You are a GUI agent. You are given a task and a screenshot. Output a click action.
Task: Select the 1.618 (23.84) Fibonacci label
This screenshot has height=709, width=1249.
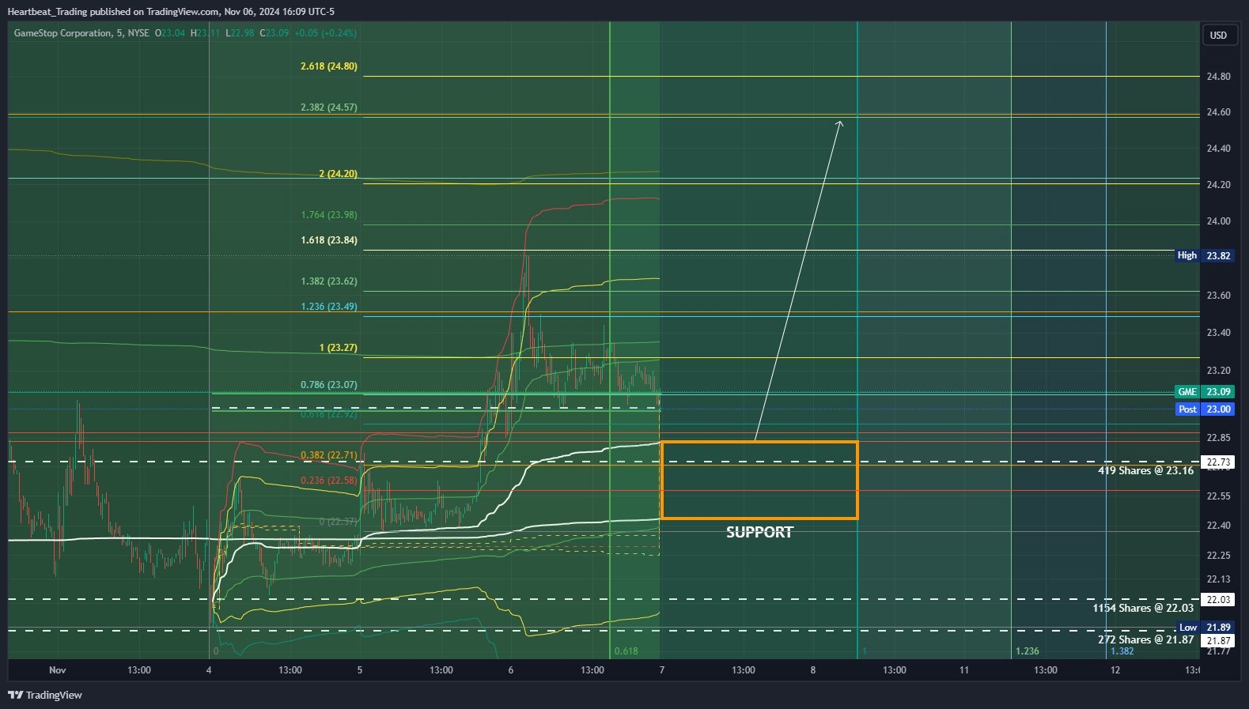pyautogui.click(x=329, y=240)
